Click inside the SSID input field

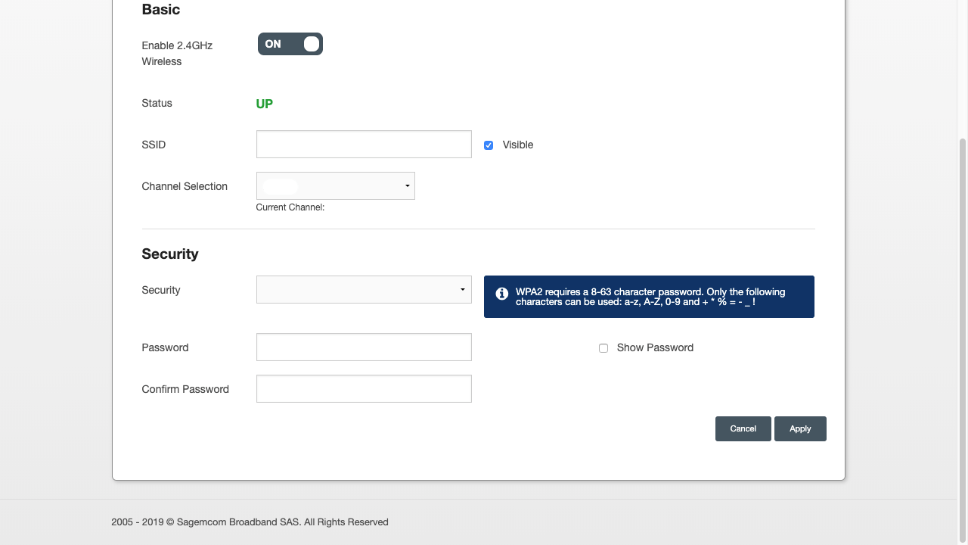coord(364,144)
